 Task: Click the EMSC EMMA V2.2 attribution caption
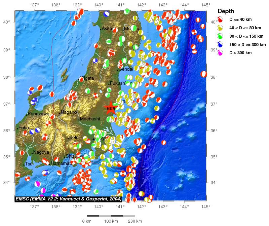coord(69,199)
